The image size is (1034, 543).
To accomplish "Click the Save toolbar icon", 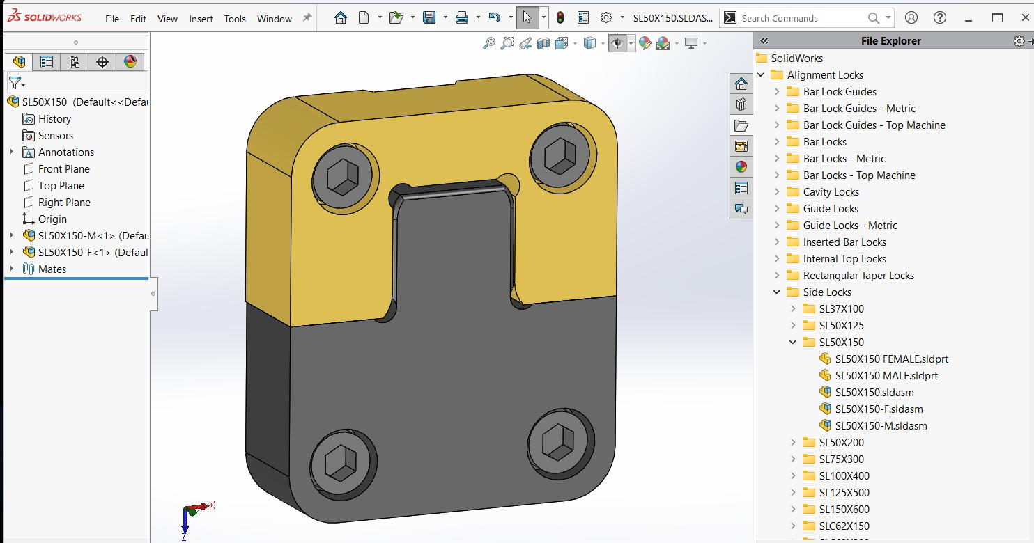I will pyautogui.click(x=429, y=18).
